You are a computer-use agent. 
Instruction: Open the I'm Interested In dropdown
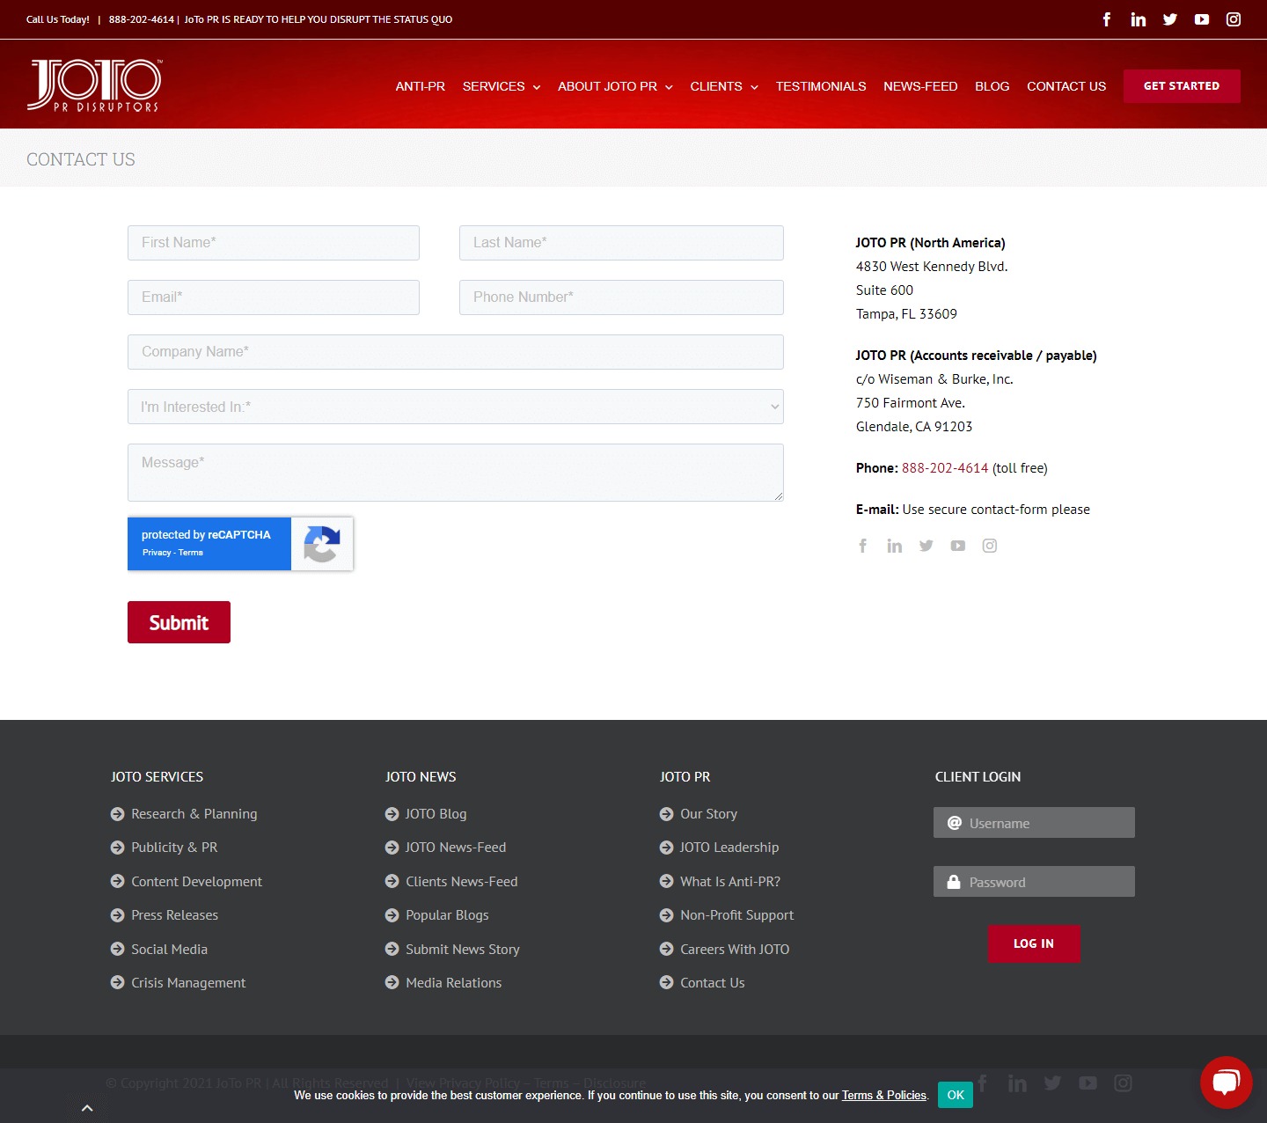click(x=455, y=407)
